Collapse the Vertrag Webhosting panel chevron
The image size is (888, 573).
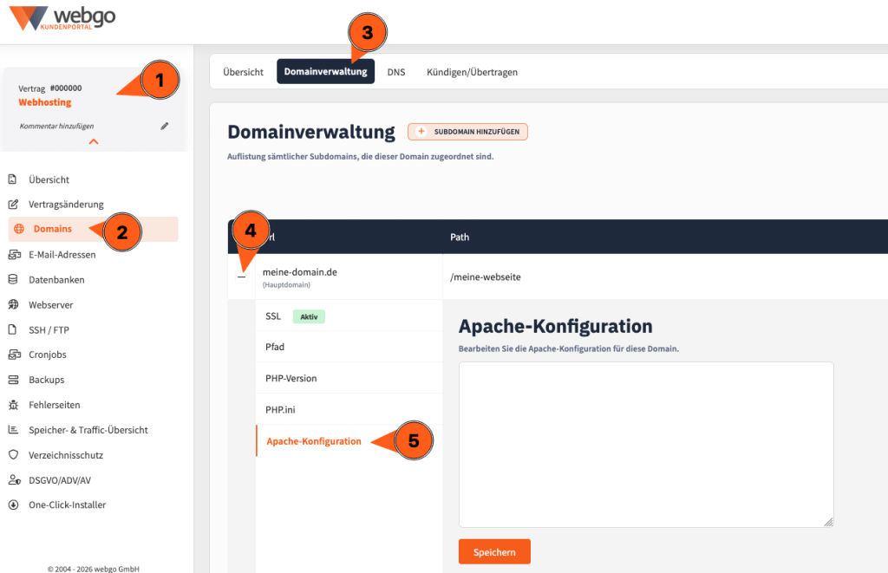pos(94,141)
